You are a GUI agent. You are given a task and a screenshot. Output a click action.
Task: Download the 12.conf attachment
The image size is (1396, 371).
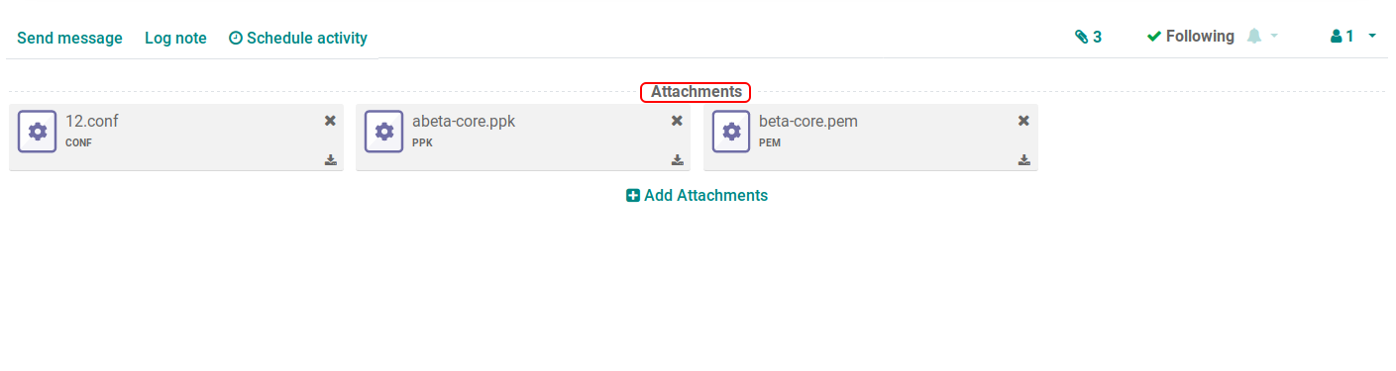coord(331,160)
